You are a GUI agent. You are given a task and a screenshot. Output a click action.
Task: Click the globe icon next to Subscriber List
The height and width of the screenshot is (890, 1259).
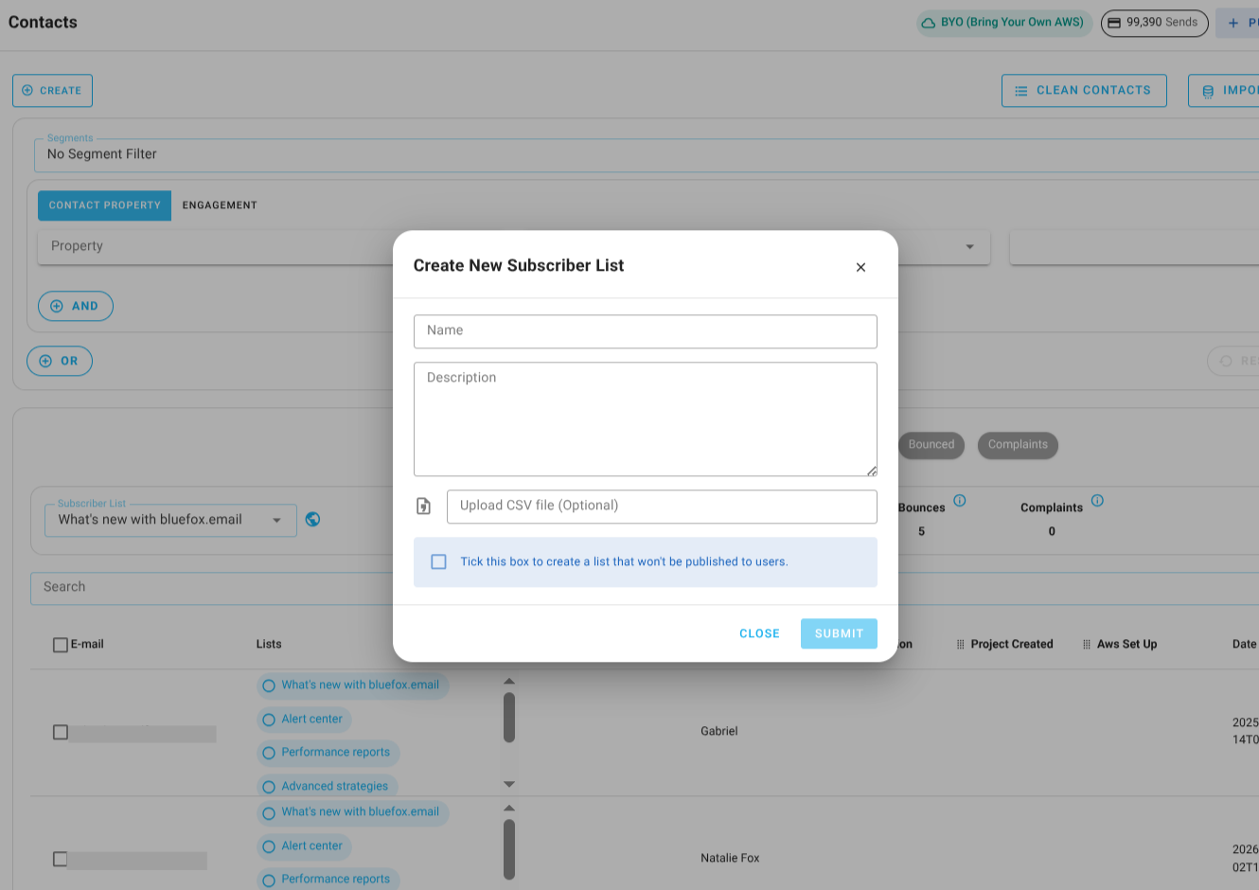(x=312, y=519)
